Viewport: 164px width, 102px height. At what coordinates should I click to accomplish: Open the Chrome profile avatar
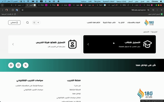point(7,10)
